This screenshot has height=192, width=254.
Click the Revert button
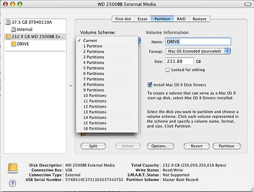click(197, 146)
